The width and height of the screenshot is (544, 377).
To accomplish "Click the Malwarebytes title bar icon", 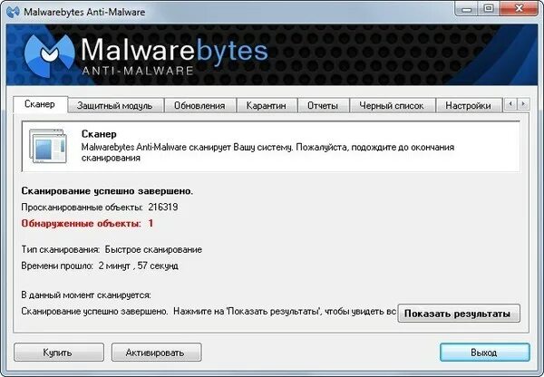I will (x=13, y=12).
